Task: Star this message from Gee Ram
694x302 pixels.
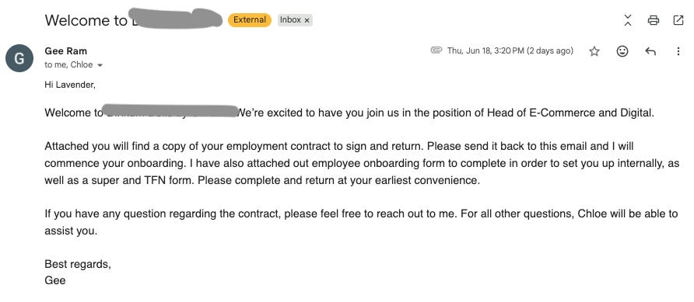Action: pyautogui.click(x=594, y=52)
